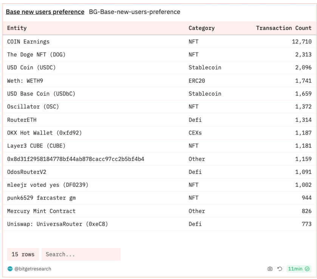Click the bitgetresearch avatar icon
Image resolution: width=317 pixels, height=279 pixels.
click(10, 269)
